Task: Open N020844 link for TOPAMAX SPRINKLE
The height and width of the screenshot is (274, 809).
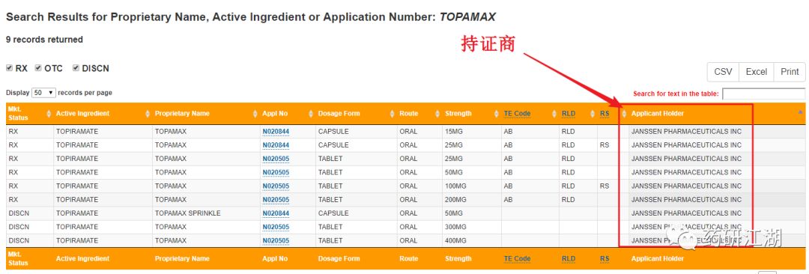Action: tap(276, 213)
